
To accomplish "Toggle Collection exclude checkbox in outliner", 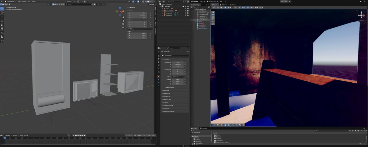I will (183, 6).
